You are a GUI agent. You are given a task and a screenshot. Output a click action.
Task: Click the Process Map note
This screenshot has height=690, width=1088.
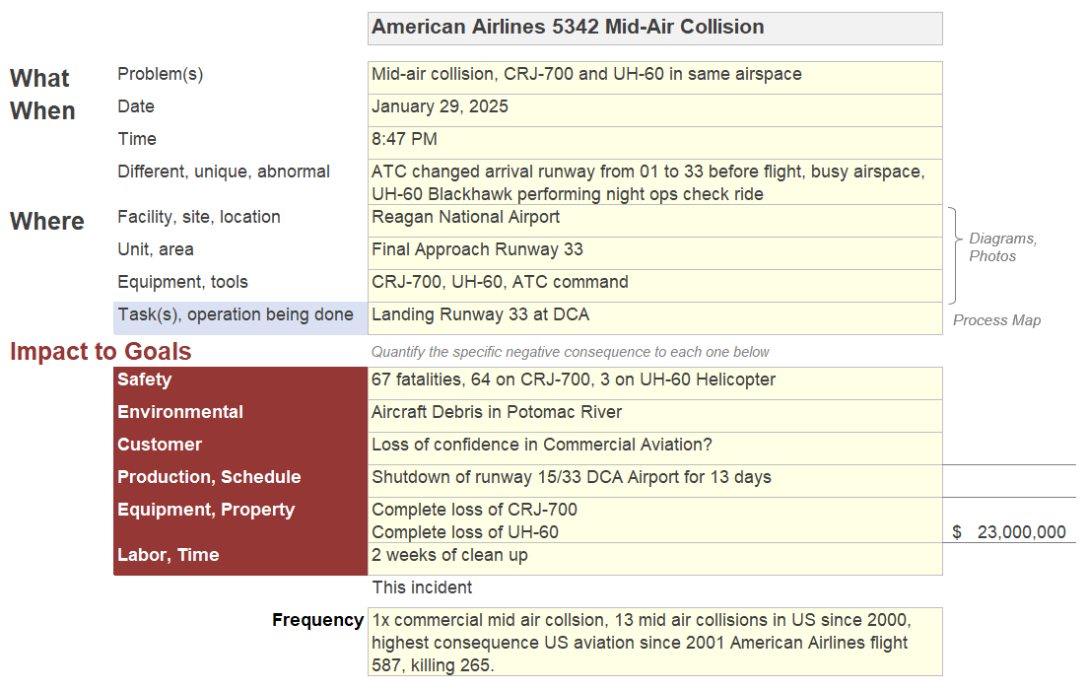996,320
